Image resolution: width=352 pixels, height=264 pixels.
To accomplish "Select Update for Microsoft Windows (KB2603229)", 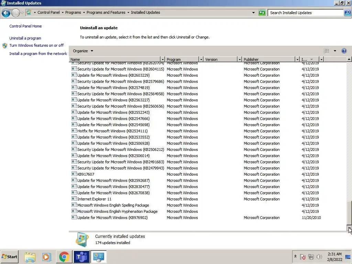I will pyautogui.click(x=197, y=75).
